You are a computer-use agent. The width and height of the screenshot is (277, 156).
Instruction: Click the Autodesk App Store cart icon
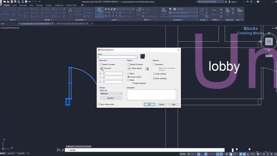coord(248,2)
